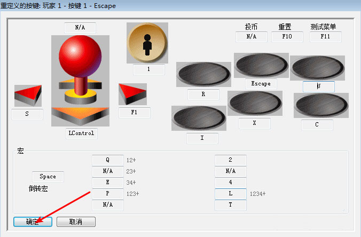Select the F1 key field for right direction
The height and width of the screenshot is (237, 361).
135,113
